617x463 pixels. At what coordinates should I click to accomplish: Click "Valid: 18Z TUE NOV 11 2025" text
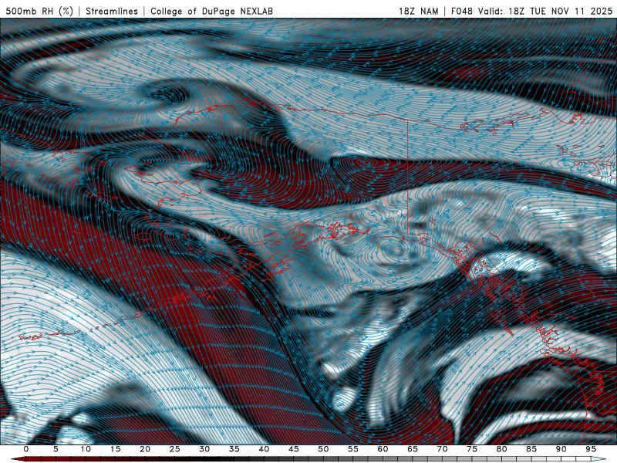(545, 11)
